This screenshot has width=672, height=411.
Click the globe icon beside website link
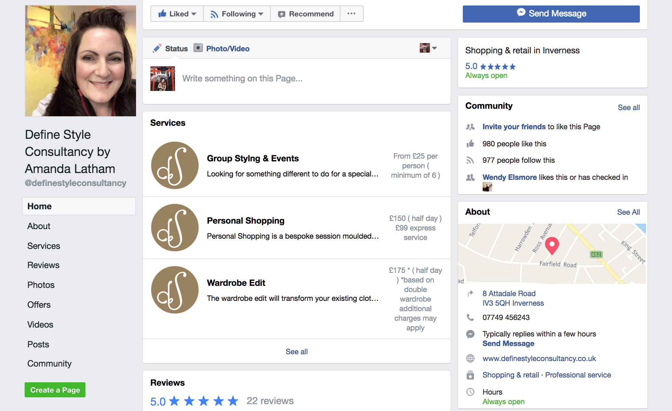(x=470, y=358)
